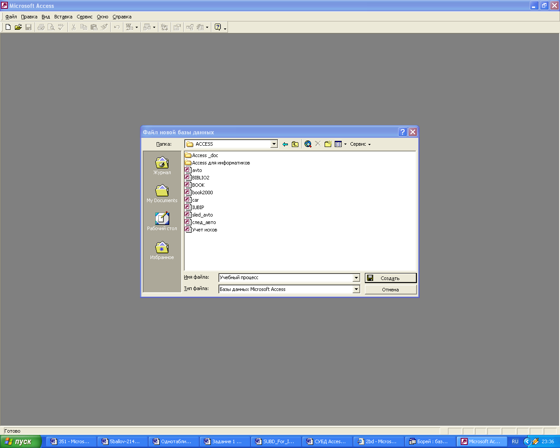Click the Cut scissors toolbar icon
The height and width of the screenshot is (448, 560).
73,27
